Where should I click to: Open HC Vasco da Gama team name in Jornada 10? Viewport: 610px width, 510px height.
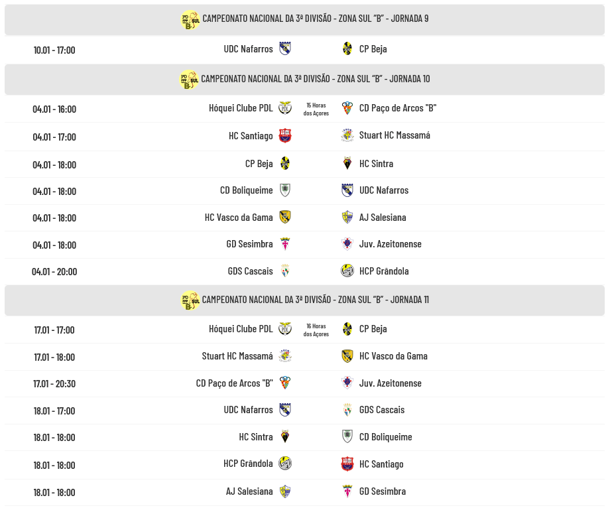click(239, 217)
